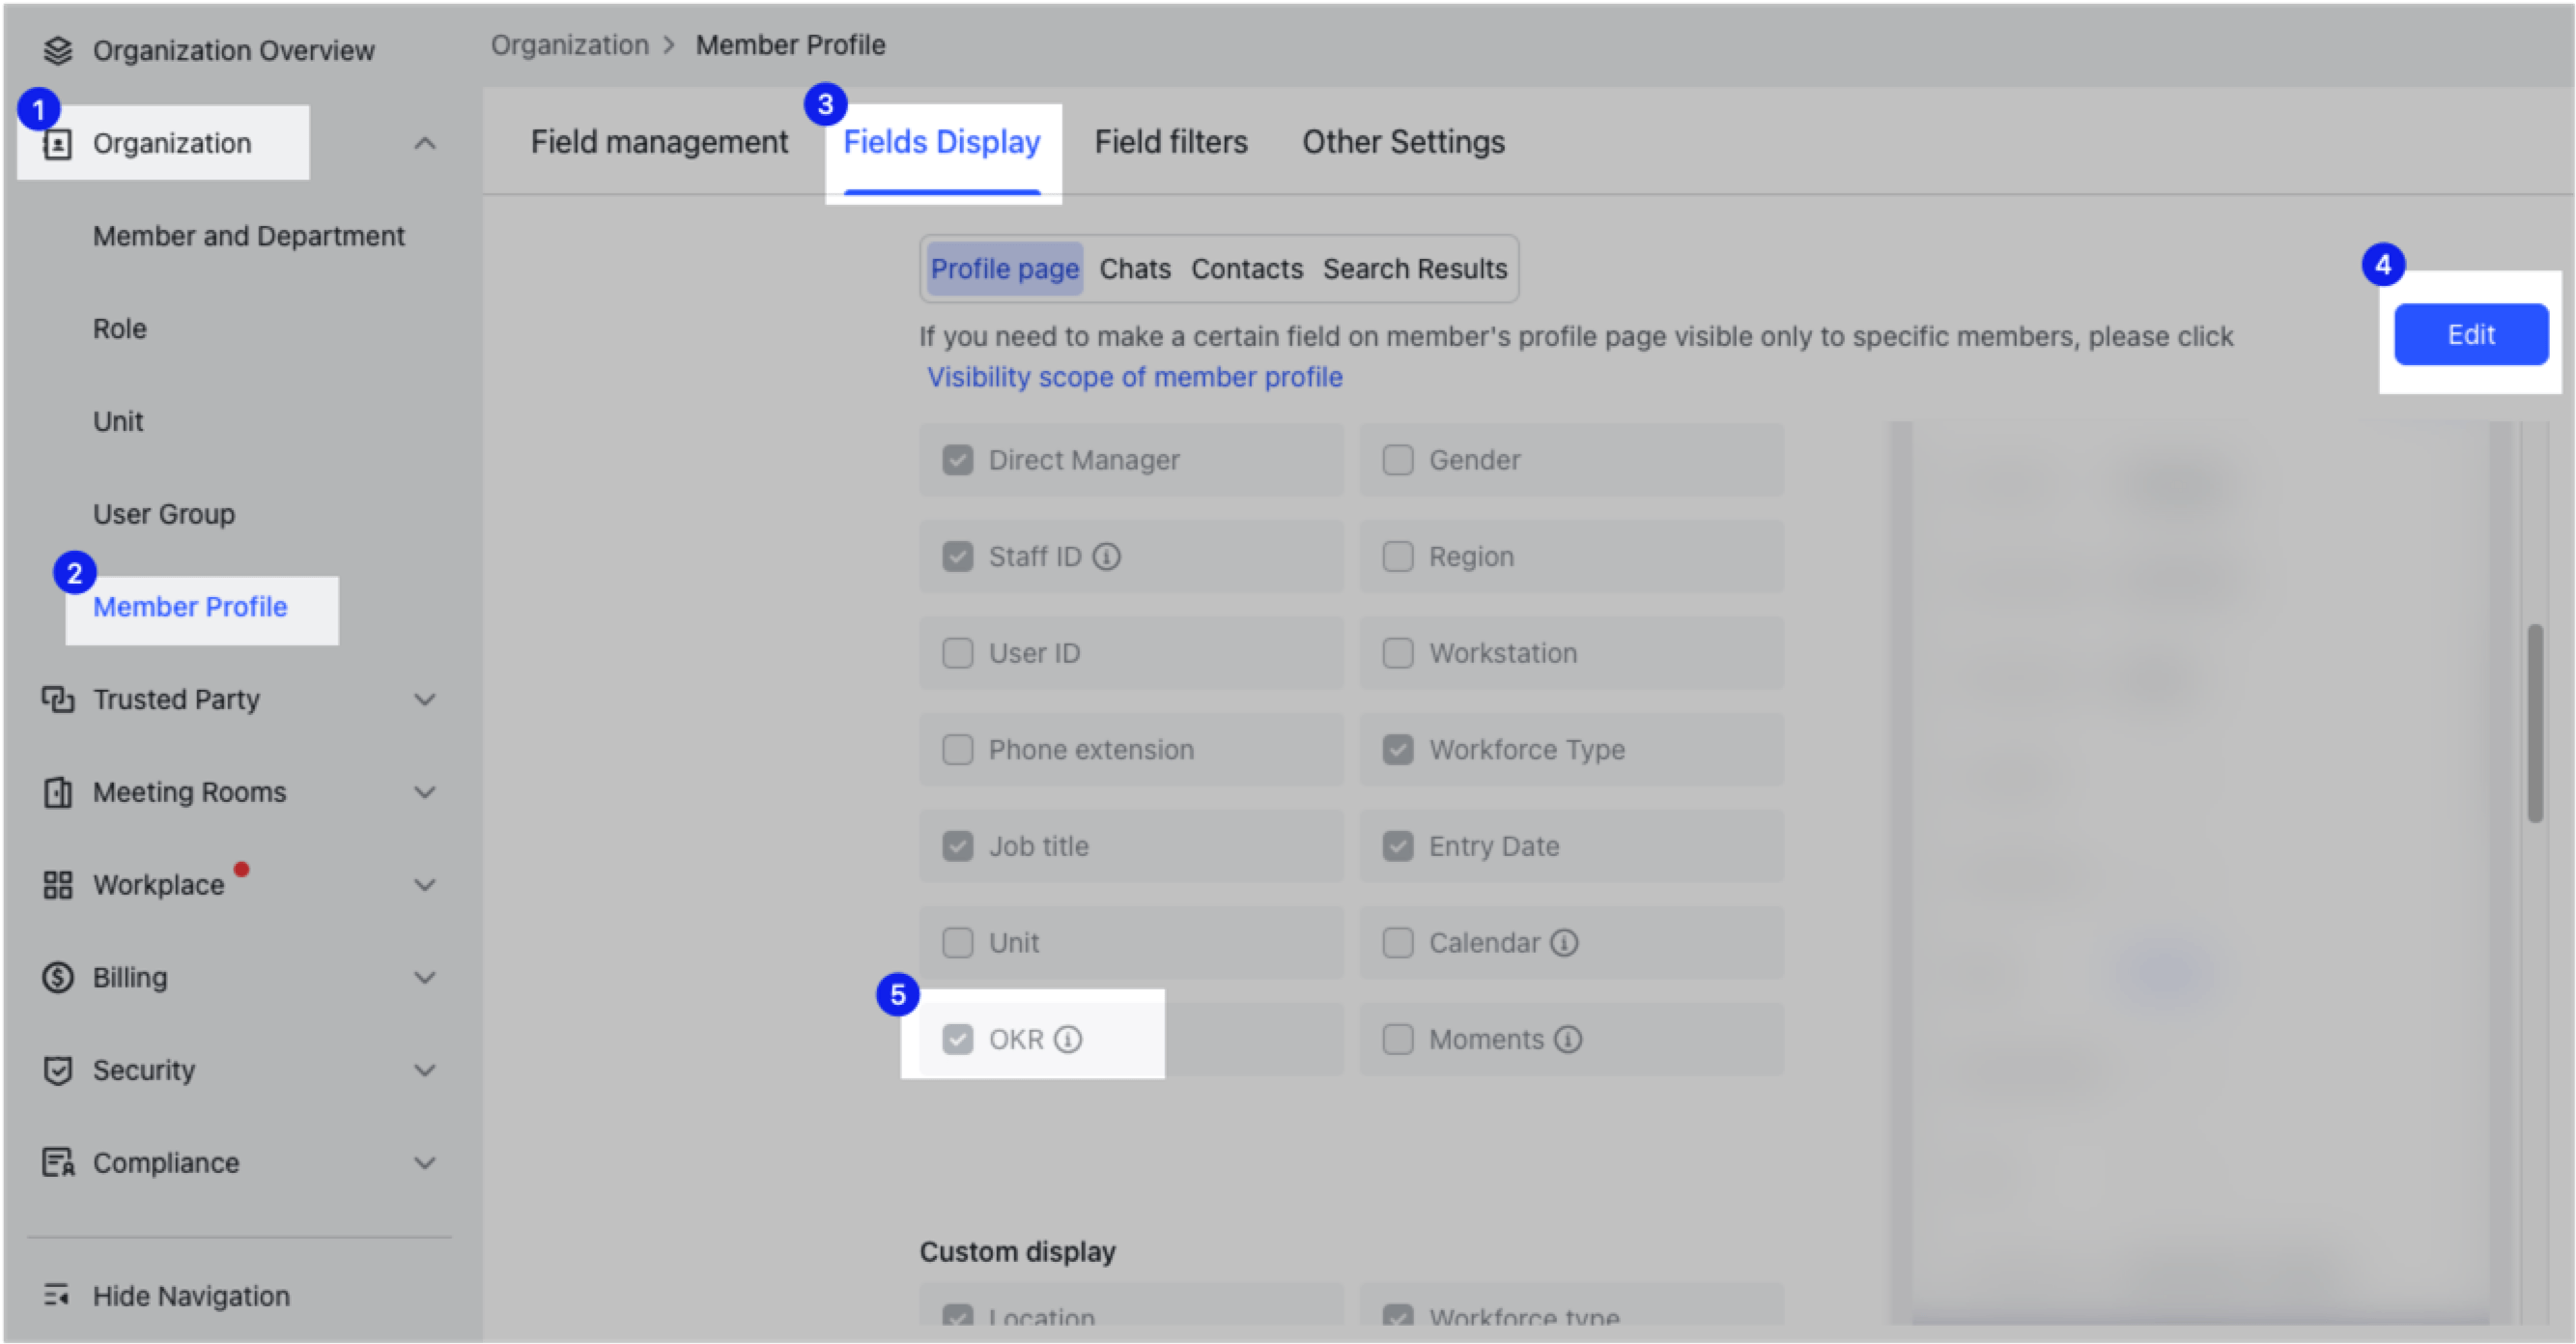The width and height of the screenshot is (2576, 1344).
Task: Click the Billing dollar icon
Action: click(x=57, y=977)
